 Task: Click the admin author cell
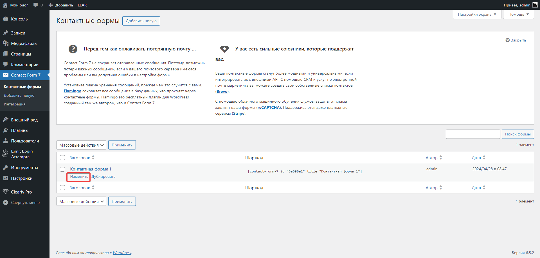[x=432, y=169]
